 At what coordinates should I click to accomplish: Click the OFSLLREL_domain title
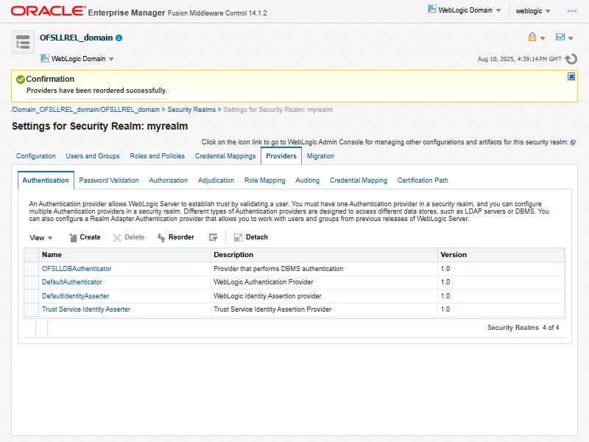point(77,38)
